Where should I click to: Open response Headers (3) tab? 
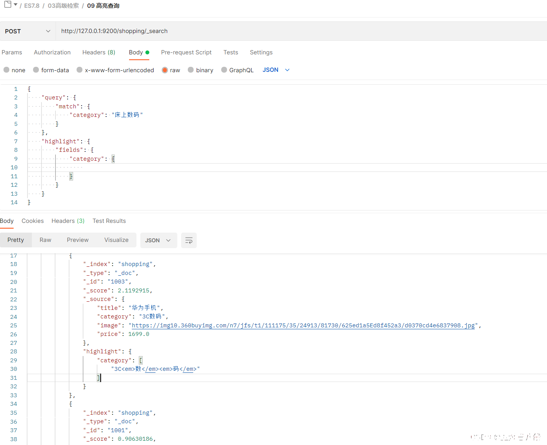[x=68, y=221]
